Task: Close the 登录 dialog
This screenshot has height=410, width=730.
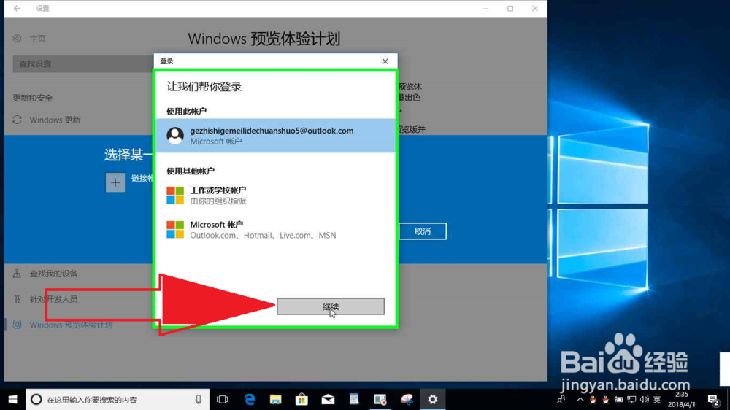Action: pyautogui.click(x=385, y=61)
